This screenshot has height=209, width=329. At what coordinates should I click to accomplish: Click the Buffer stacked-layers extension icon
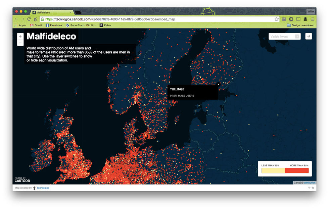305,19
